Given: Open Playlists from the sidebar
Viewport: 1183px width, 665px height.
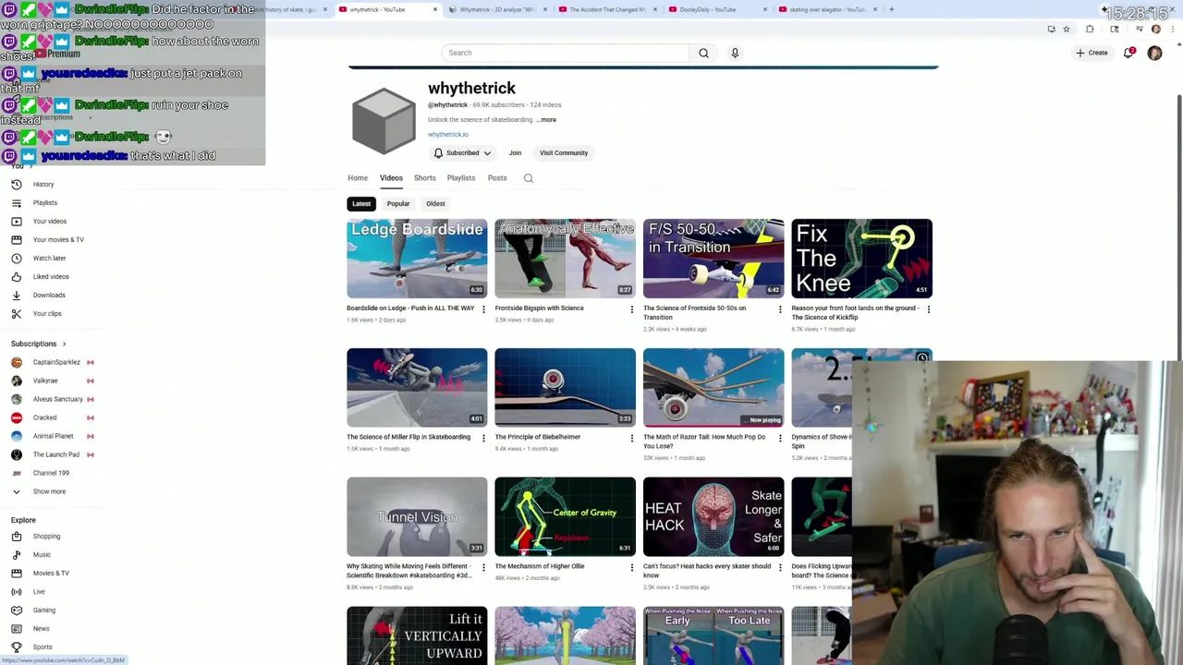Looking at the screenshot, I should point(44,202).
